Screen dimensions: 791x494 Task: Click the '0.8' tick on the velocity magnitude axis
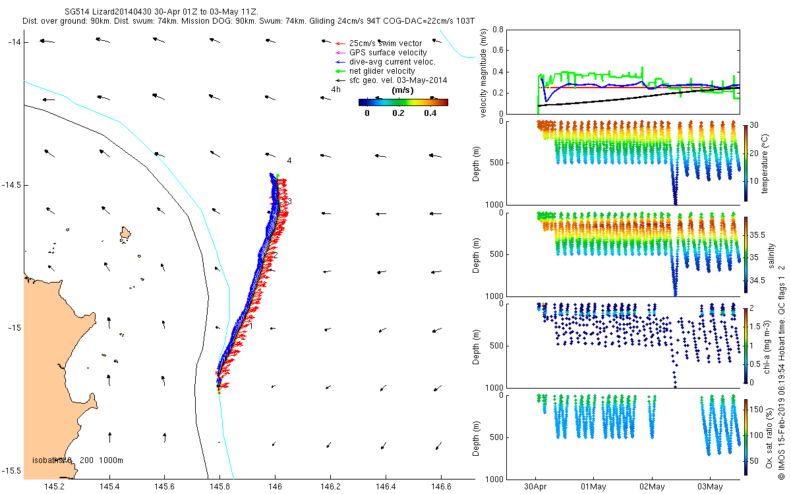click(x=497, y=30)
